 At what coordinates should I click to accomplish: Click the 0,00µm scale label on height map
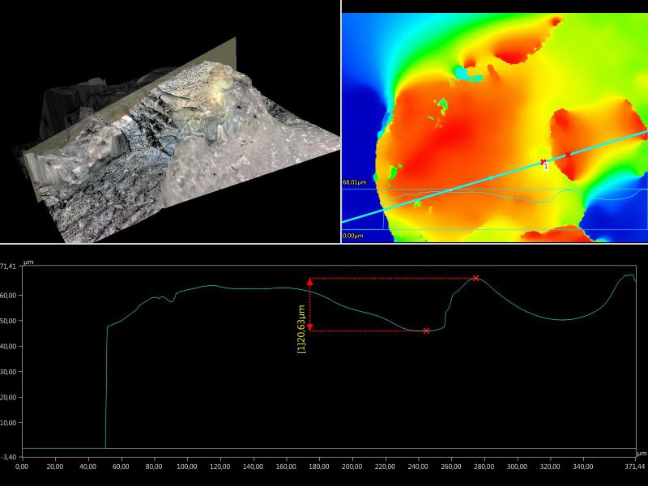click(352, 236)
